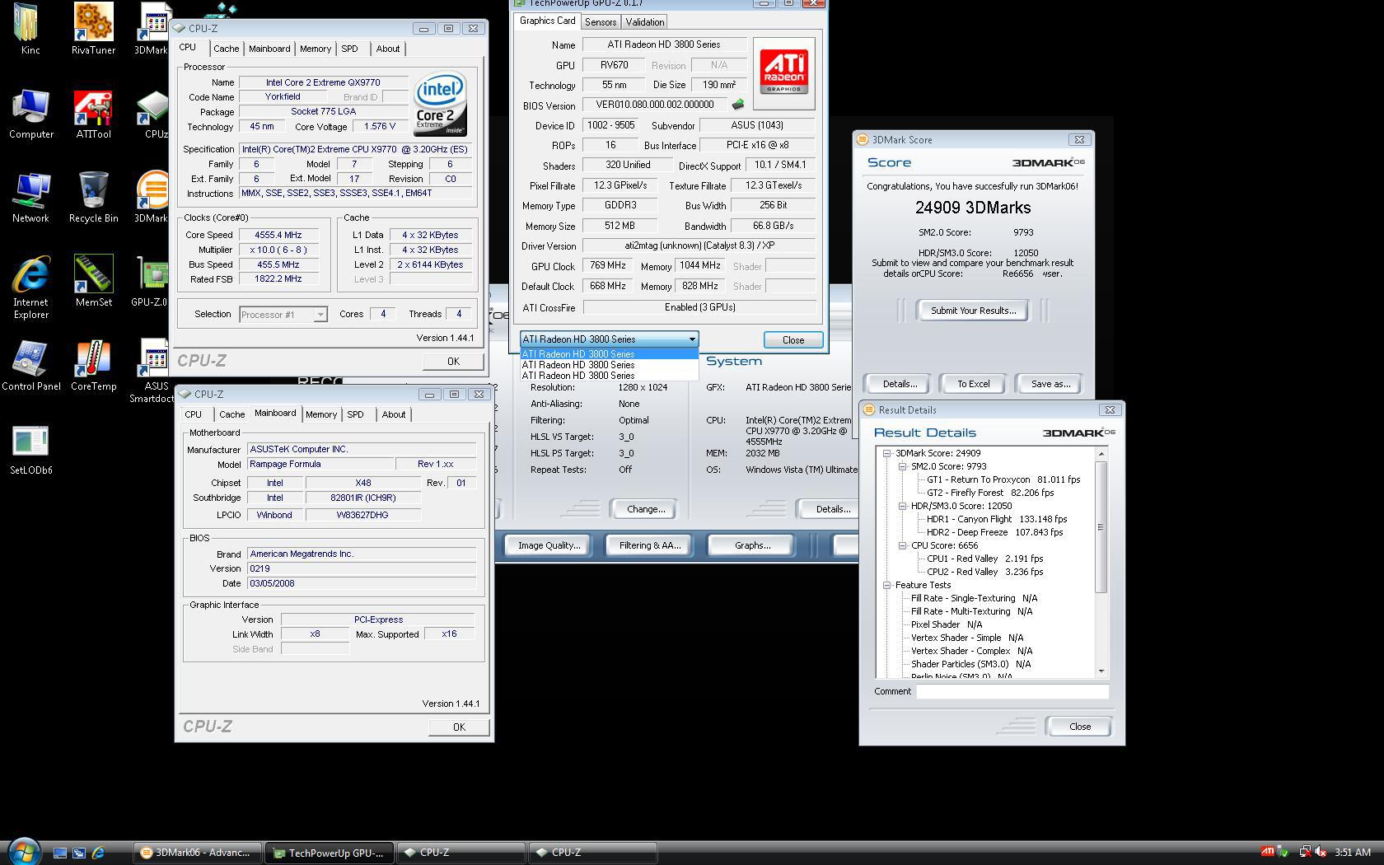
Task: Switch to the Cache tab in upper CPU-Z
Action: pyautogui.click(x=227, y=49)
